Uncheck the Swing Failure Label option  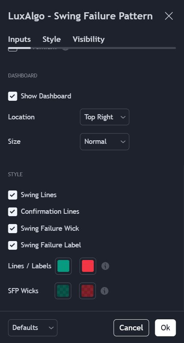13,245
